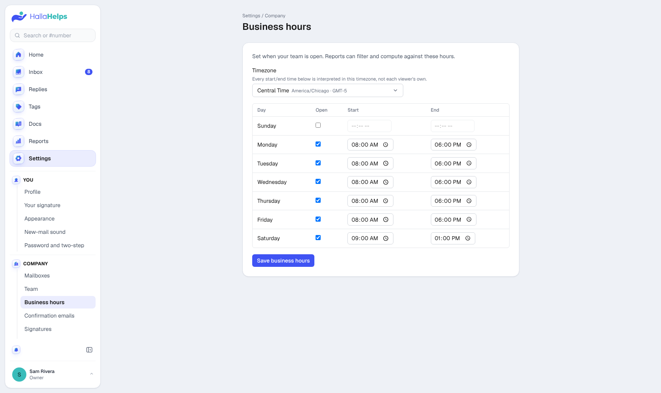This screenshot has height=393, width=661.
Task: Click Sam Rivera avatar
Action: (x=19, y=375)
